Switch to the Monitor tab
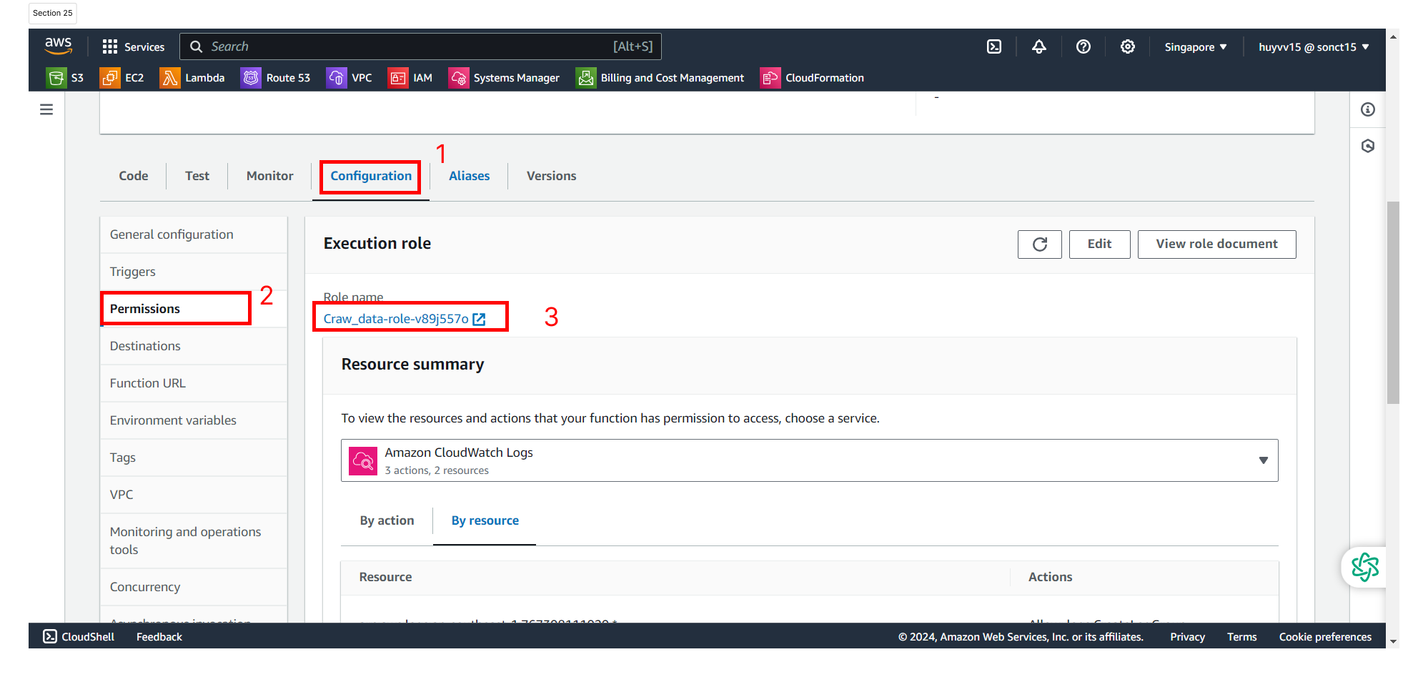Viewport: 1428px width, 677px height. pyautogui.click(x=270, y=176)
